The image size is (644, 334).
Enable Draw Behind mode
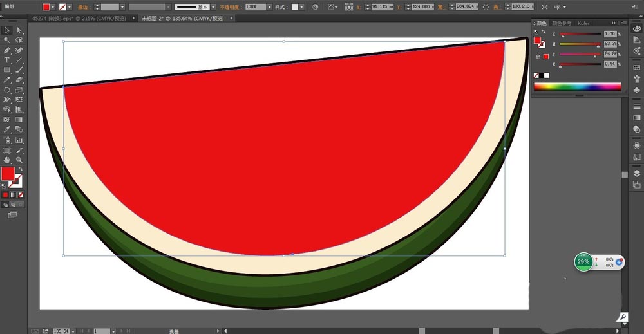click(x=13, y=205)
